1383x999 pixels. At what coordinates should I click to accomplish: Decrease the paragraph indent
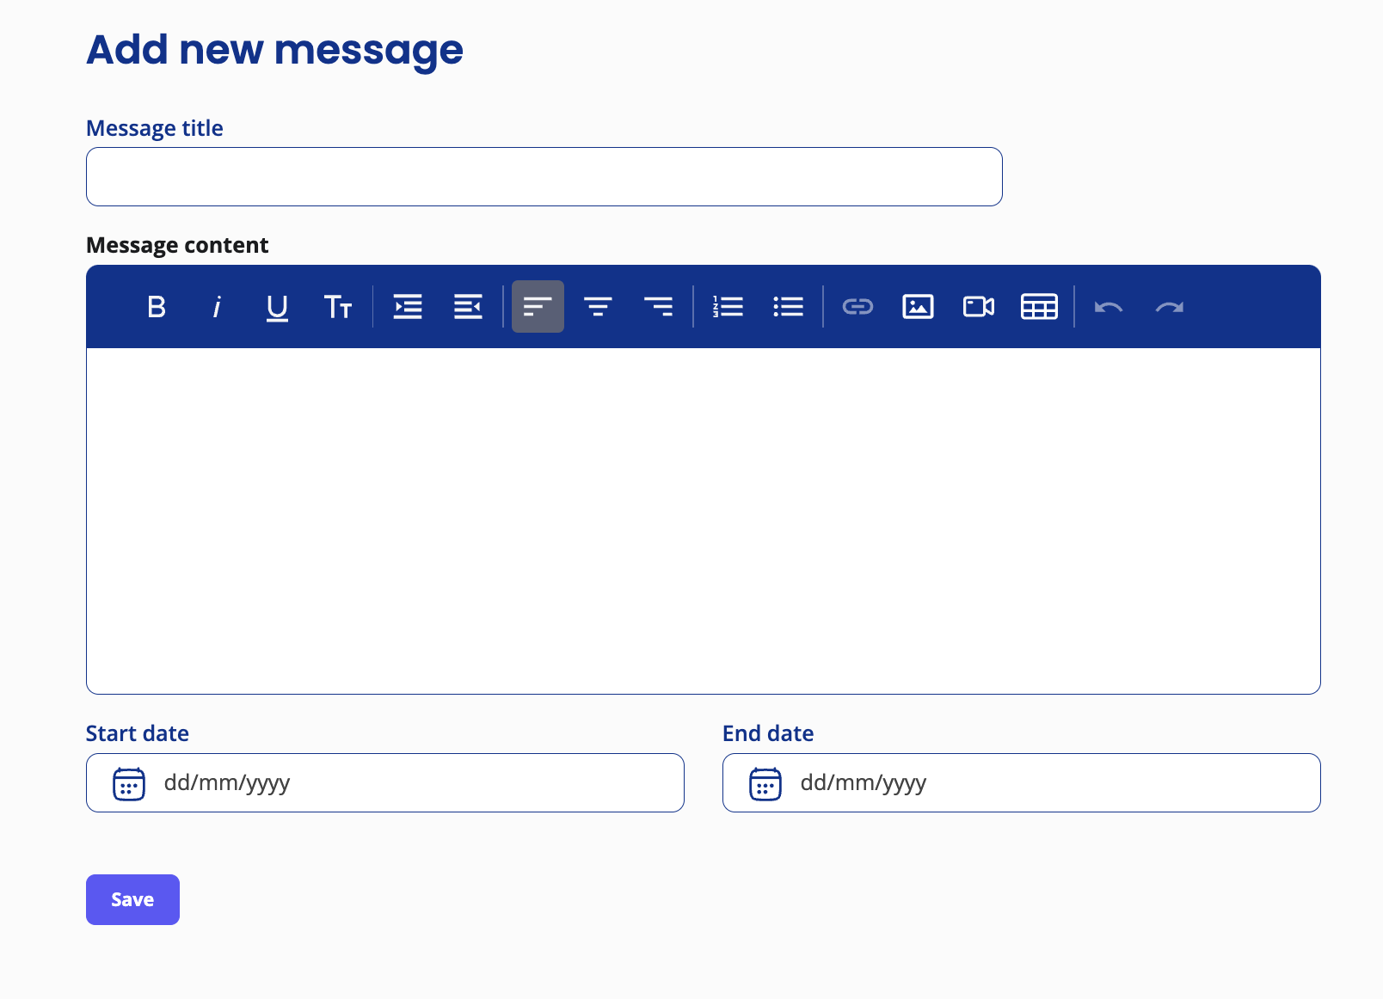tap(467, 306)
